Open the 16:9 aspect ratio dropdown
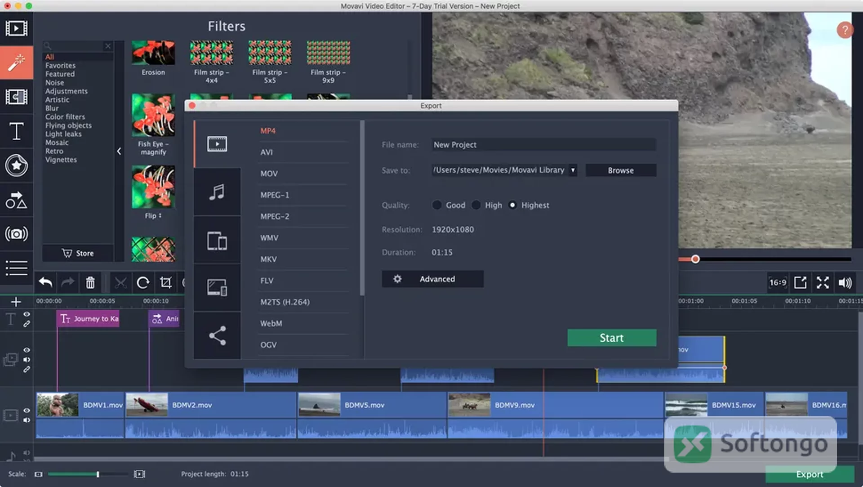The width and height of the screenshot is (863, 487). (778, 282)
